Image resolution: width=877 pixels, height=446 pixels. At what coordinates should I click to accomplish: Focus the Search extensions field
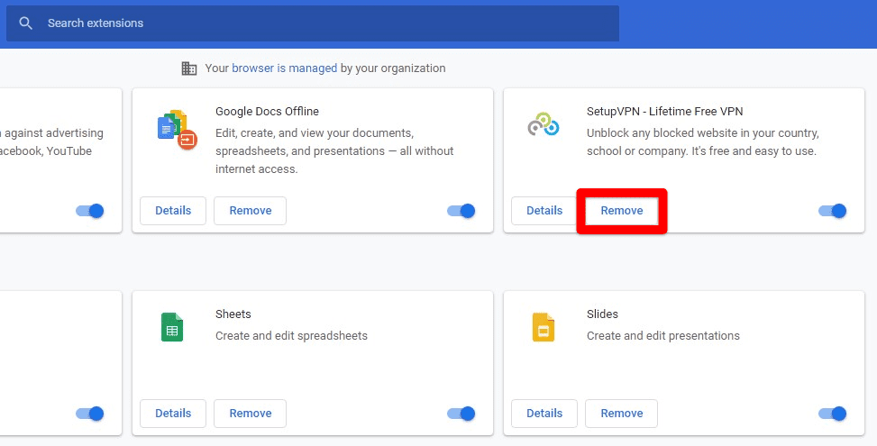[x=313, y=23]
